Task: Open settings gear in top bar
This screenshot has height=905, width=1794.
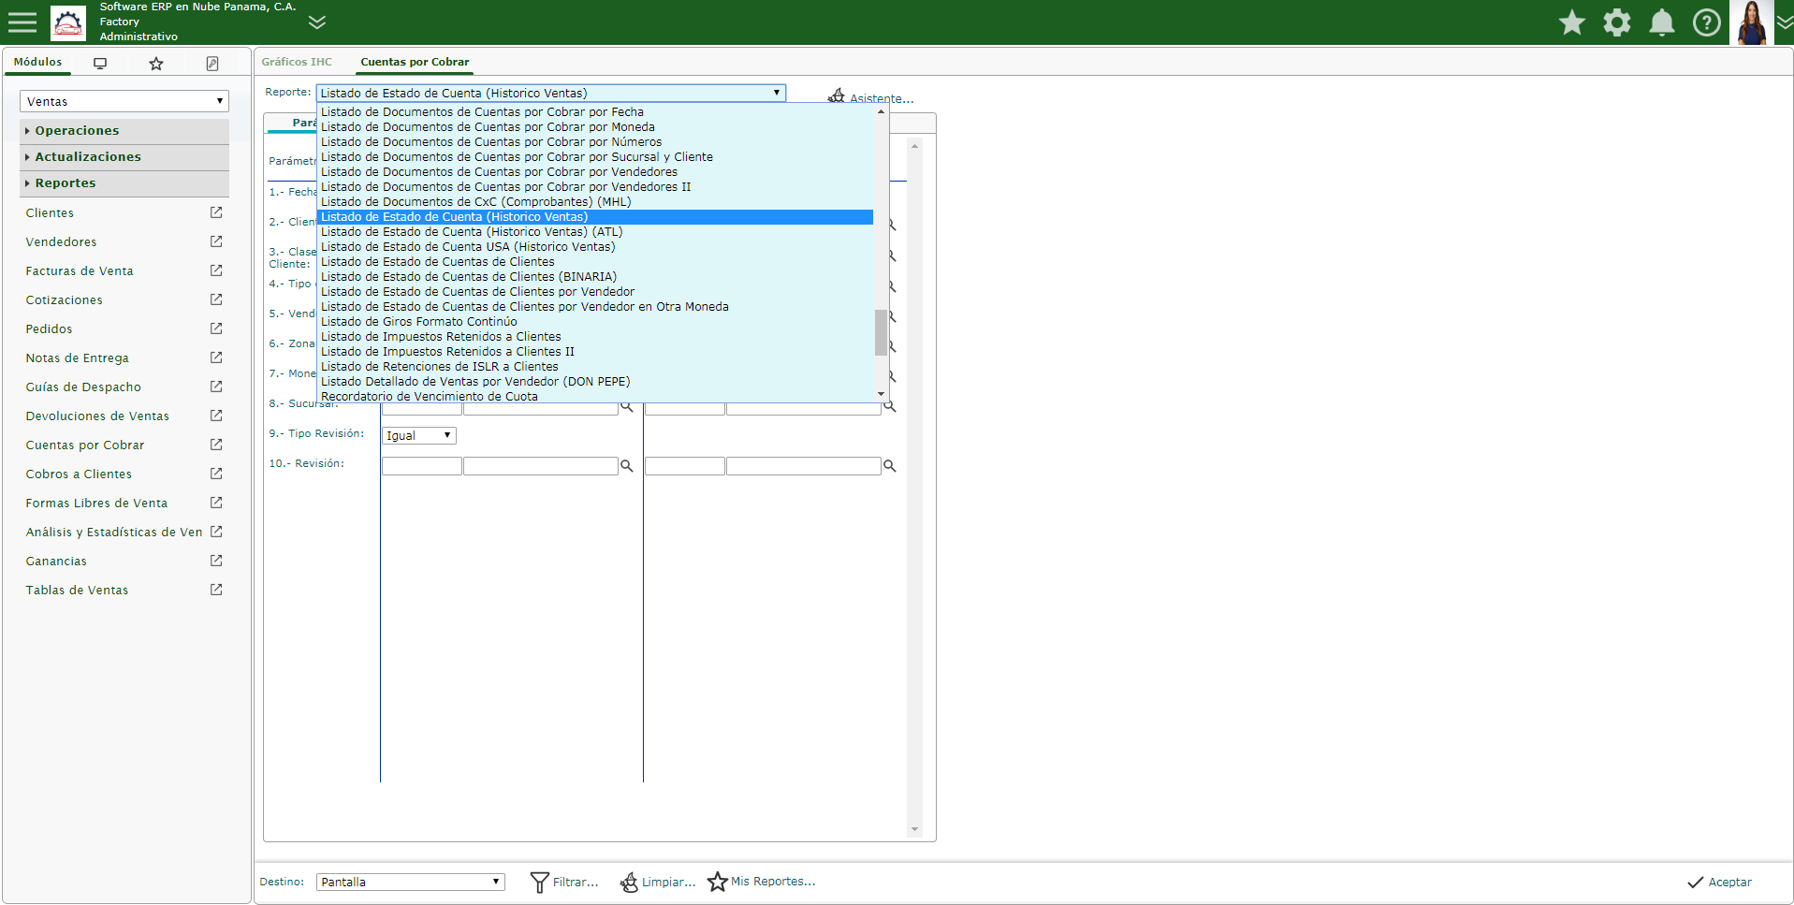Action: pos(1617,22)
